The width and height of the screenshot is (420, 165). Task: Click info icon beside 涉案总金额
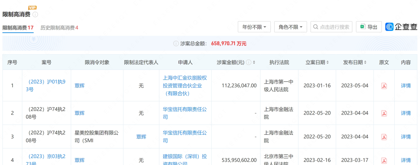(x=176, y=43)
